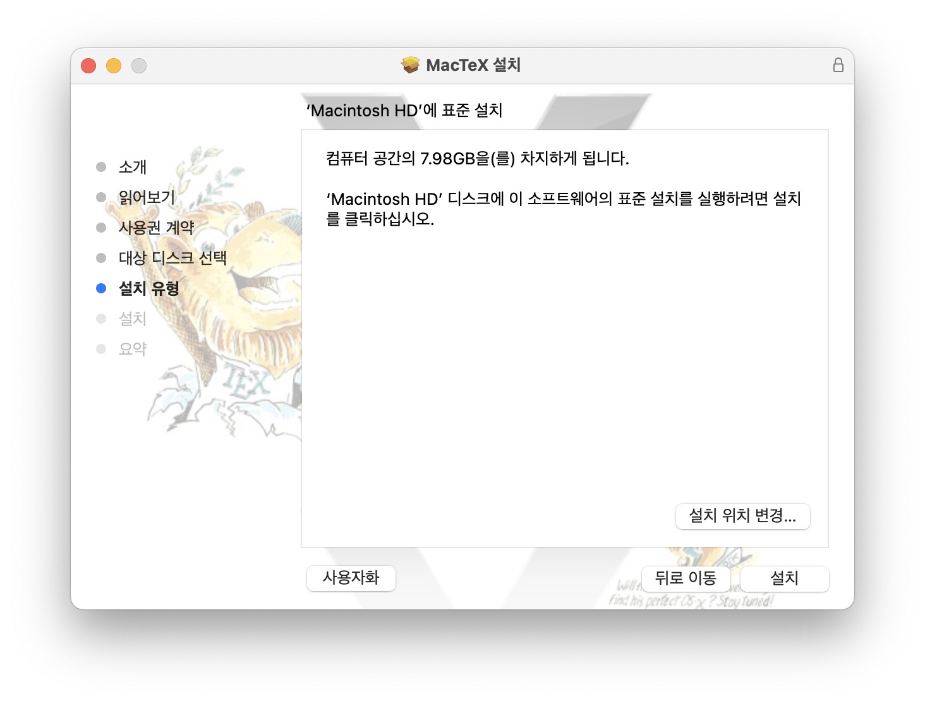This screenshot has height=703, width=925.
Task: Select the current 설치 유형 step
Action: 149,288
